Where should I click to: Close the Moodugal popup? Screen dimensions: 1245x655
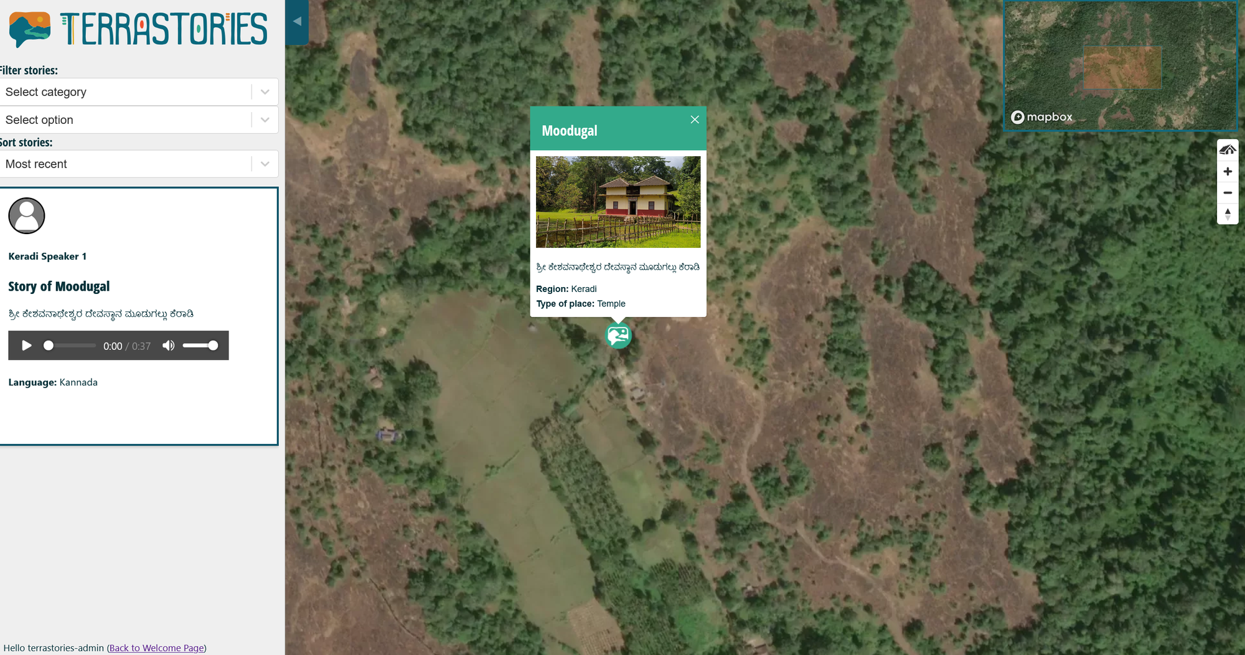pyautogui.click(x=695, y=120)
